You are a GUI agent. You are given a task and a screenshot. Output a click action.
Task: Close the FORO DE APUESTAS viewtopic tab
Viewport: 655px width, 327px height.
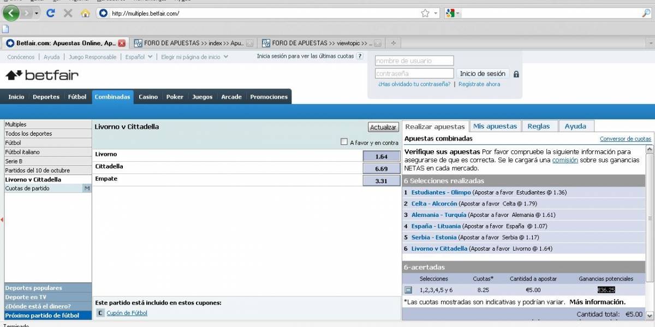point(377,43)
